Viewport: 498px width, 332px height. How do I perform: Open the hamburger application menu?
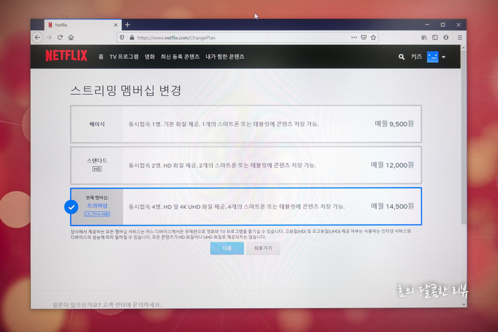pyautogui.click(x=459, y=38)
